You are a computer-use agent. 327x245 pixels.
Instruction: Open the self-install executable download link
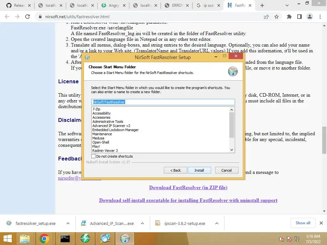188,200
